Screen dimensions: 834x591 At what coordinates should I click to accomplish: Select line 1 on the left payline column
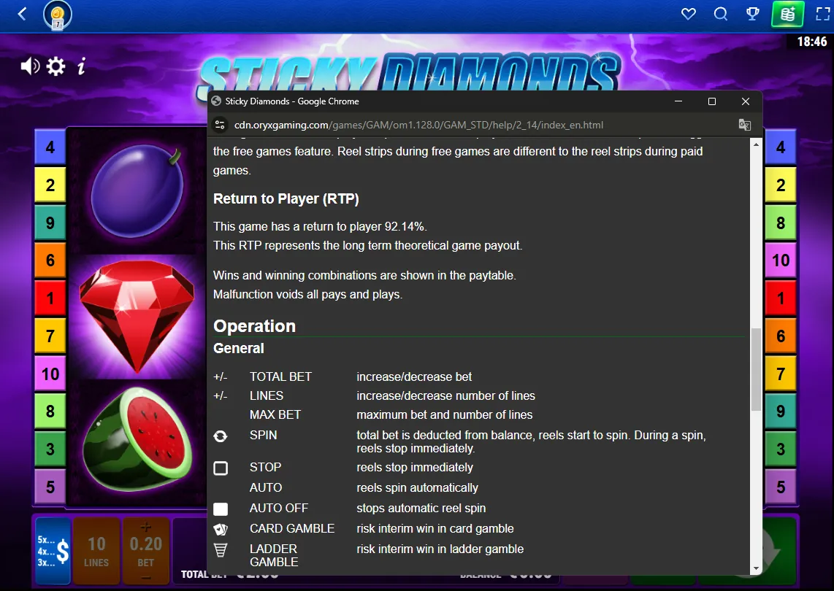(x=50, y=298)
